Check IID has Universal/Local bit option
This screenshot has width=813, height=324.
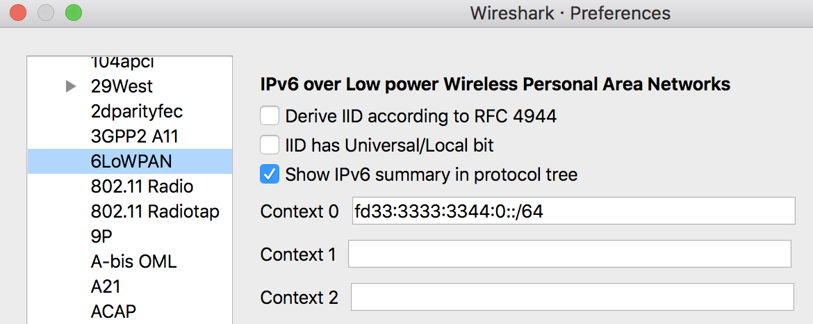pyautogui.click(x=270, y=145)
